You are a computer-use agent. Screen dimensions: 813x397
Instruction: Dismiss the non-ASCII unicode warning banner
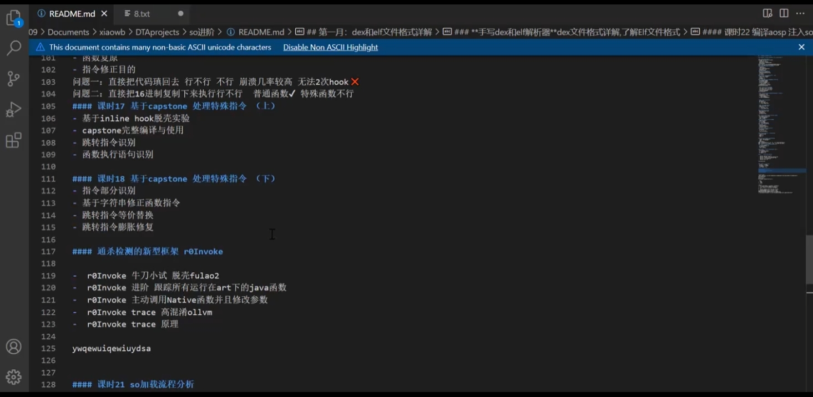[801, 47]
